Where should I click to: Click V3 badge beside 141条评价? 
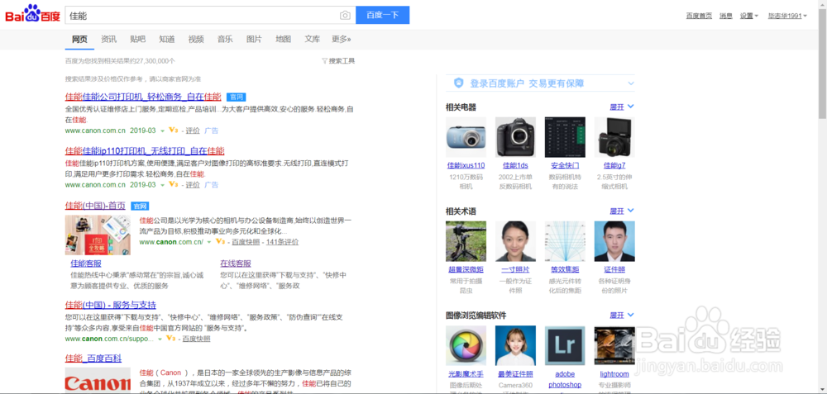tap(219, 242)
